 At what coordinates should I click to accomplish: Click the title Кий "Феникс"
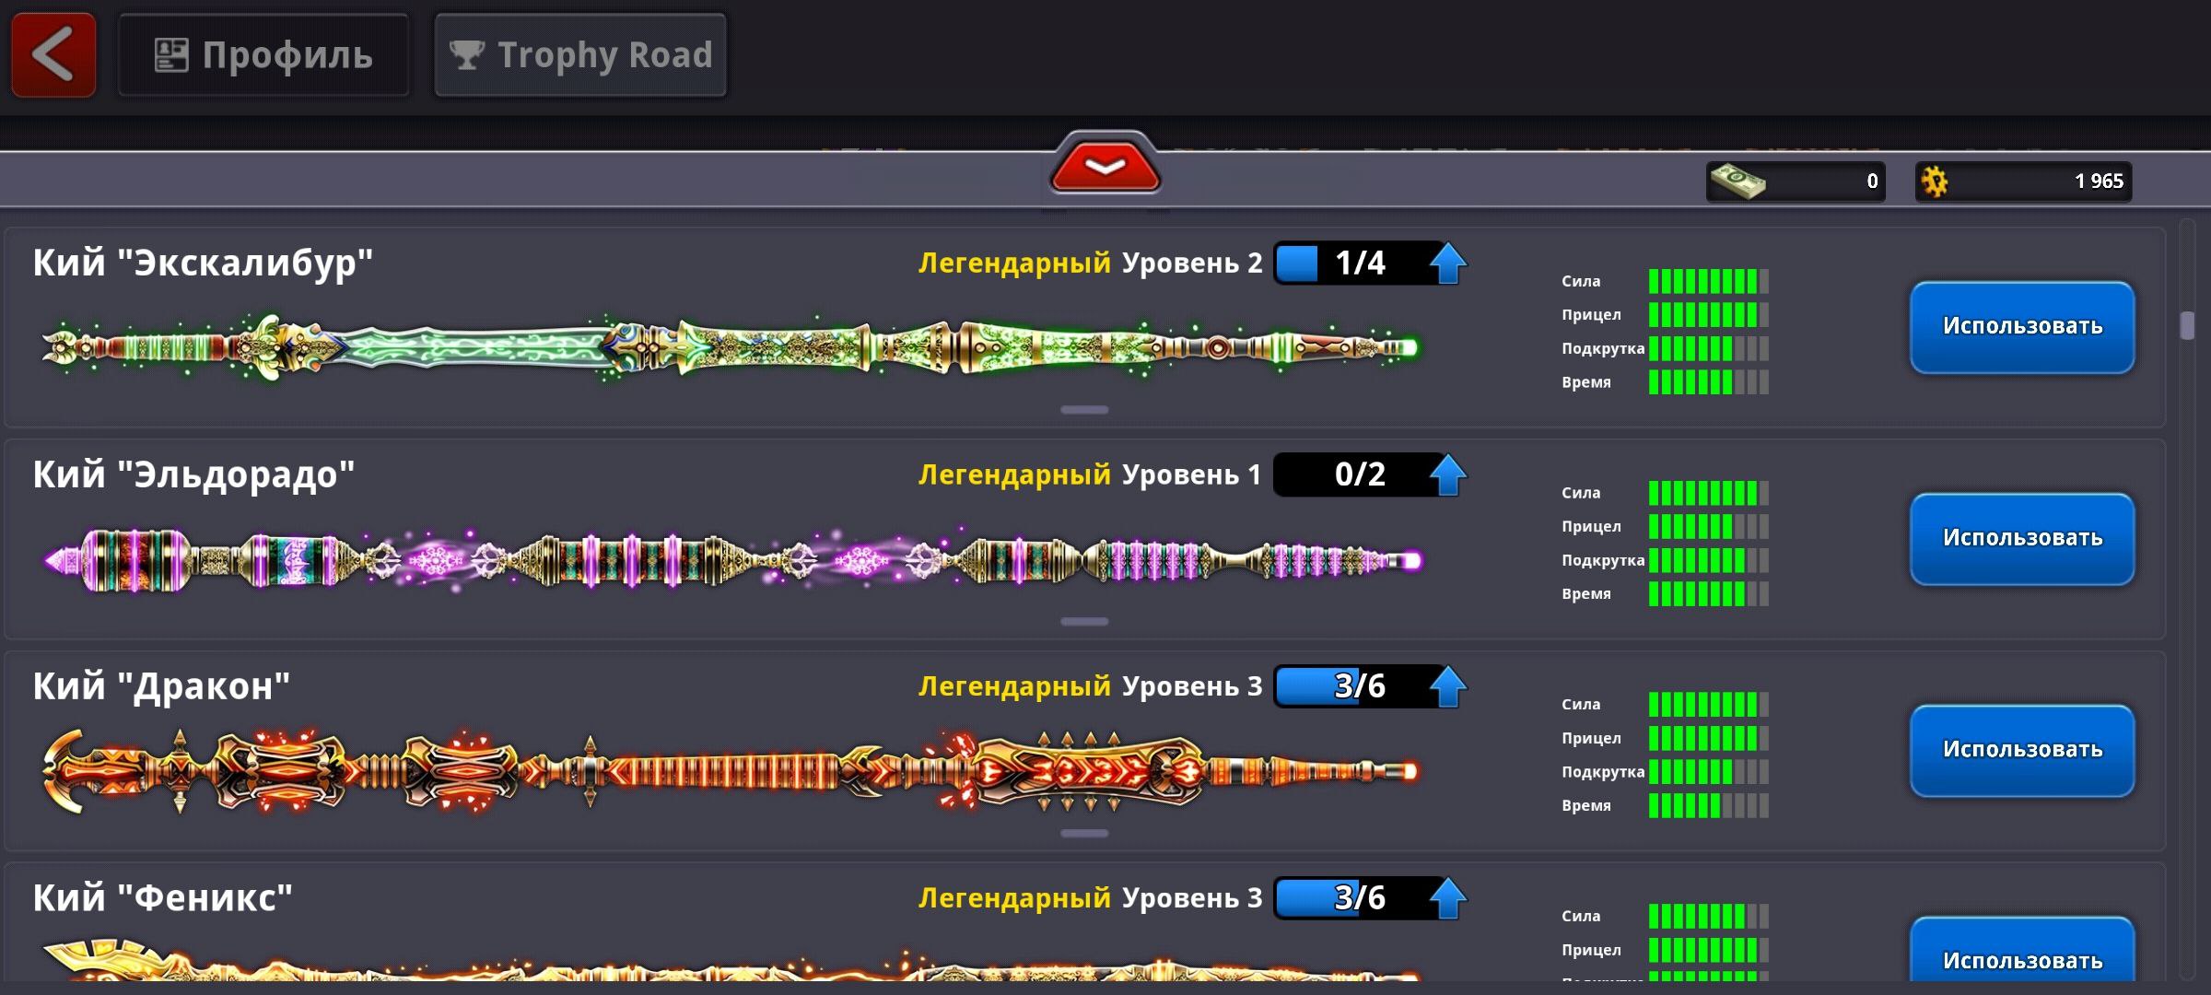pos(163,899)
